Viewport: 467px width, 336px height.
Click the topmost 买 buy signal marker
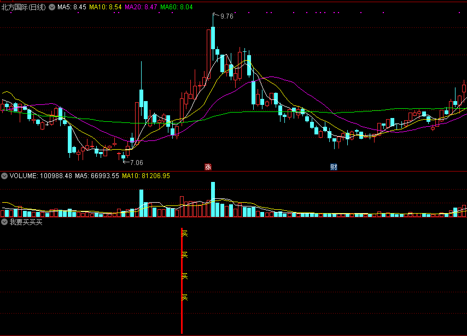tap(185, 234)
